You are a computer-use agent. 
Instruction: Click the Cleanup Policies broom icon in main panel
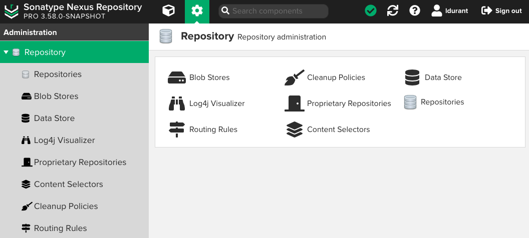point(294,77)
